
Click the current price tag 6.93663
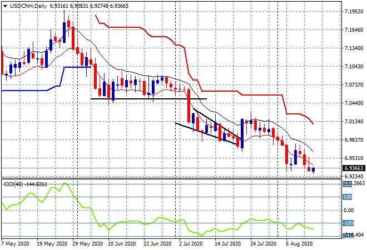point(354,168)
